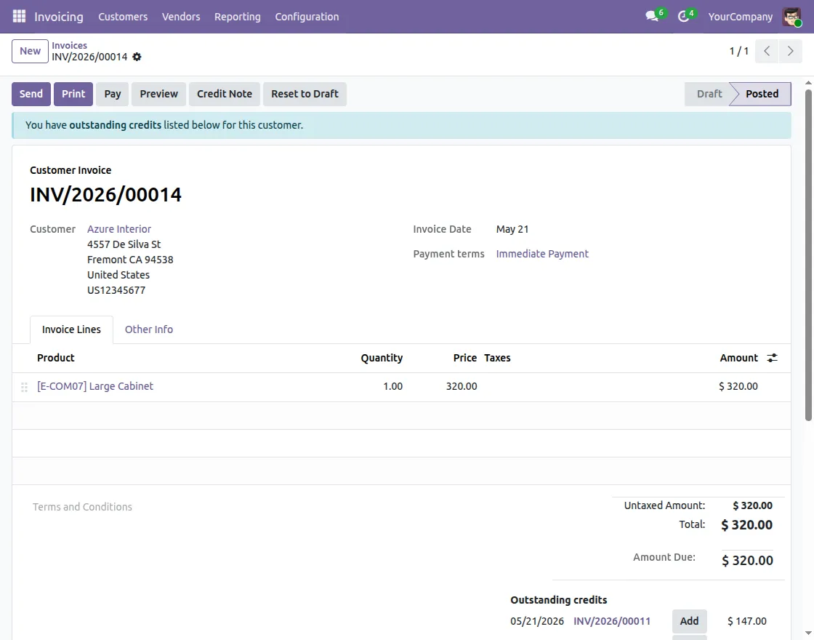Click the Draft status stage
This screenshot has height=640, width=814.
[x=709, y=94]
